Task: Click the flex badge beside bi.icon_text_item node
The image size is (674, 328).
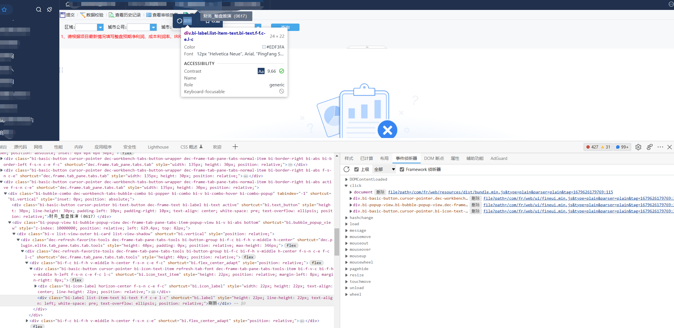Action: (x=77, y=280)
